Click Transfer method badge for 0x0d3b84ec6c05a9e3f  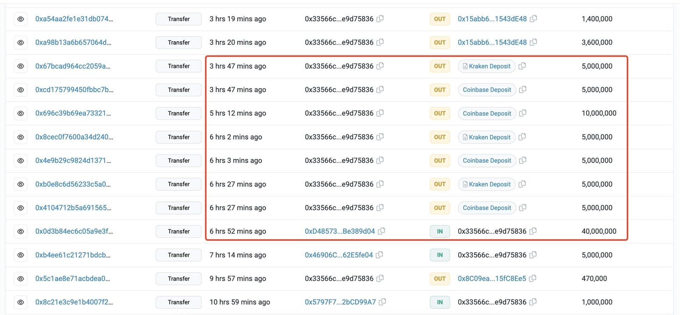coord(178,231)
